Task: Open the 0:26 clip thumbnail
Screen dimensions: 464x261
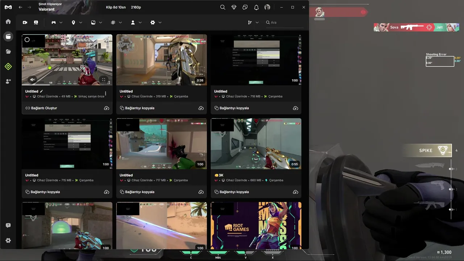Action: (162, 60)
